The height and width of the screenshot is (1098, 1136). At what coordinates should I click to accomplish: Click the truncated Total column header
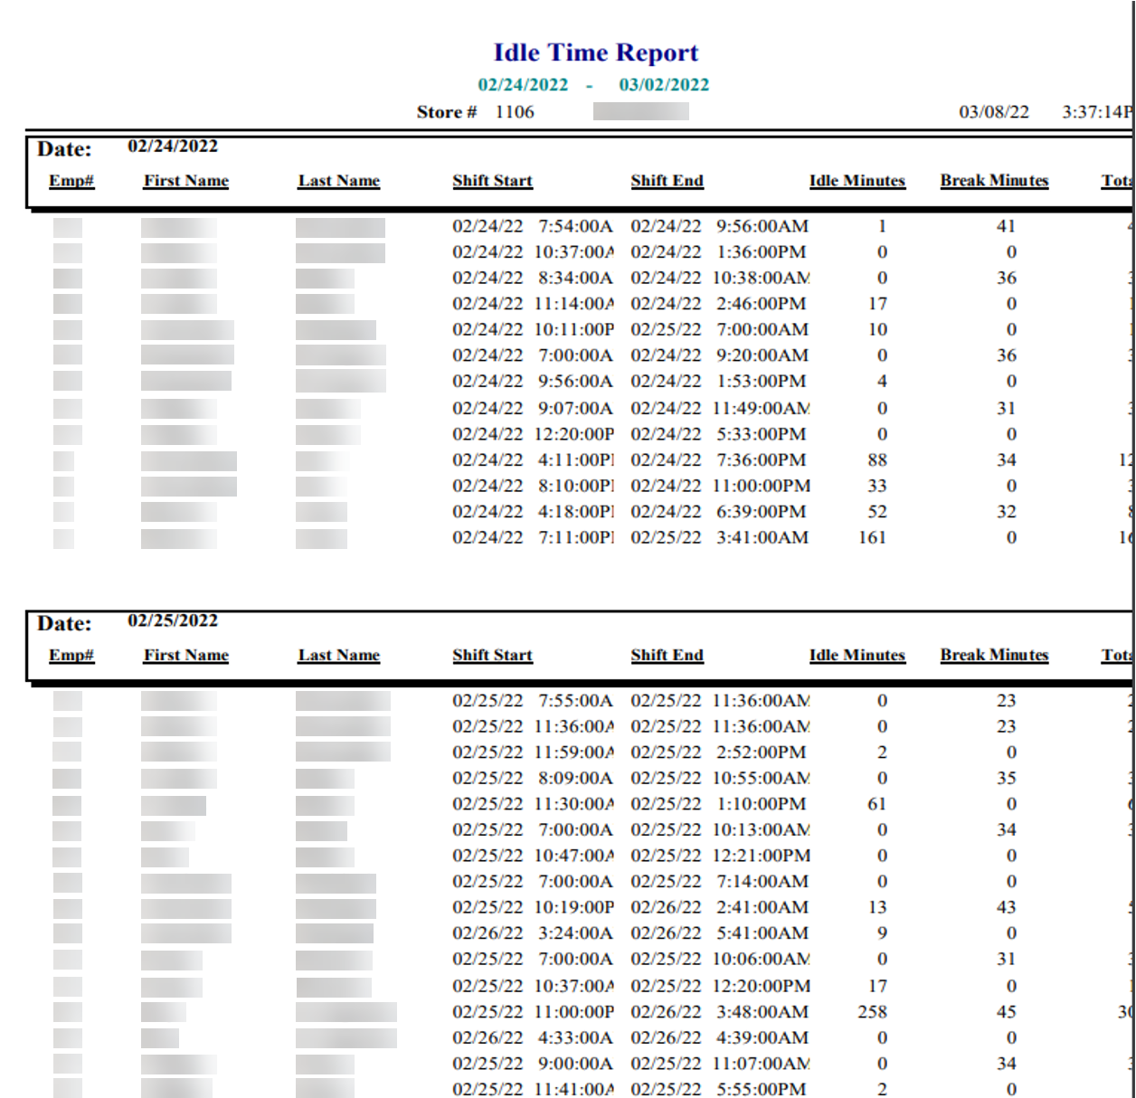1121,180
